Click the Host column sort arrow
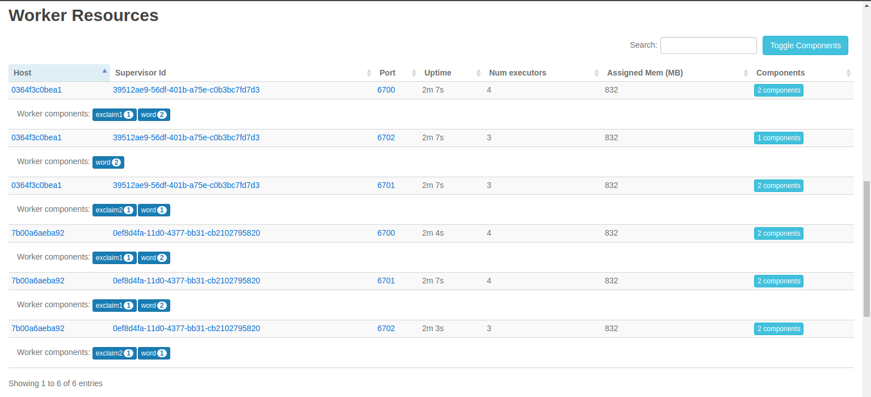 pyautogui.click(x=104, y=71)
